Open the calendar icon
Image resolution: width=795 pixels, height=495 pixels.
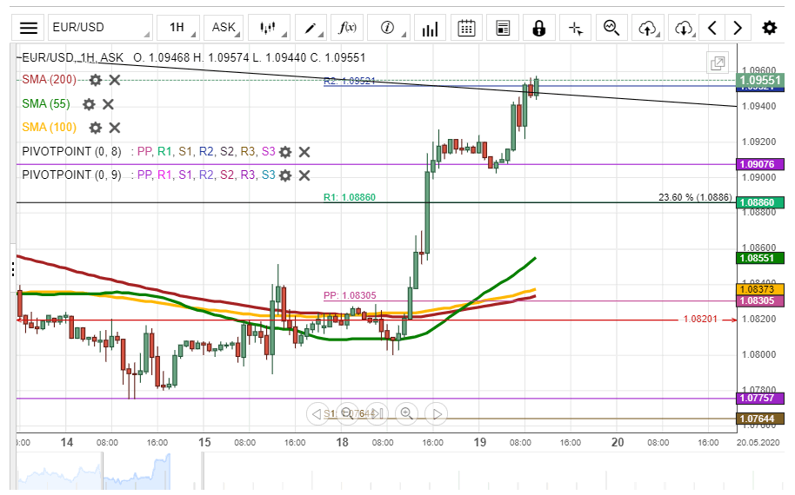click(466, 27)
